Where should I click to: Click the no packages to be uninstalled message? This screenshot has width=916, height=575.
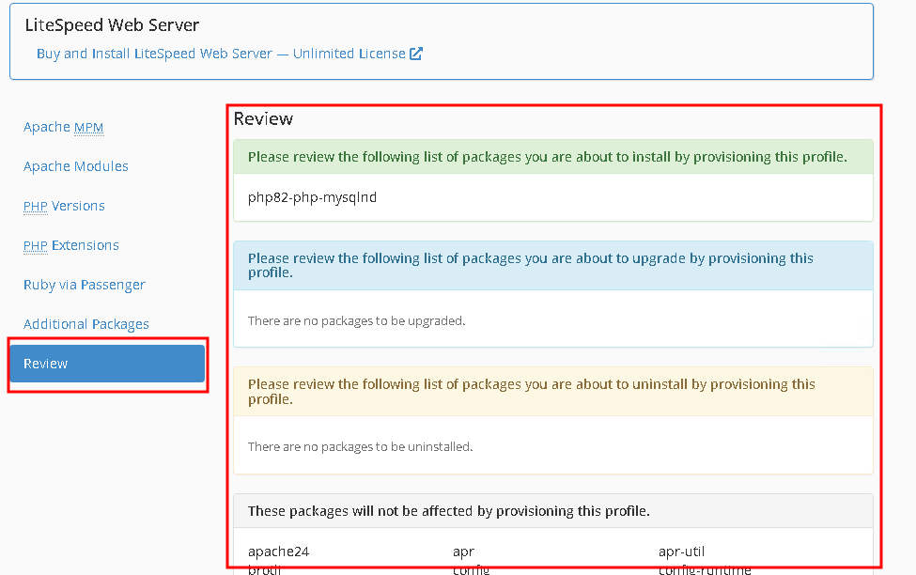tap(360, 446)
